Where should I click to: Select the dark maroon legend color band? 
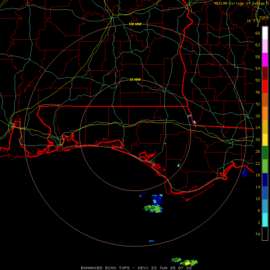pyautogui.click(x=265, y=73)
